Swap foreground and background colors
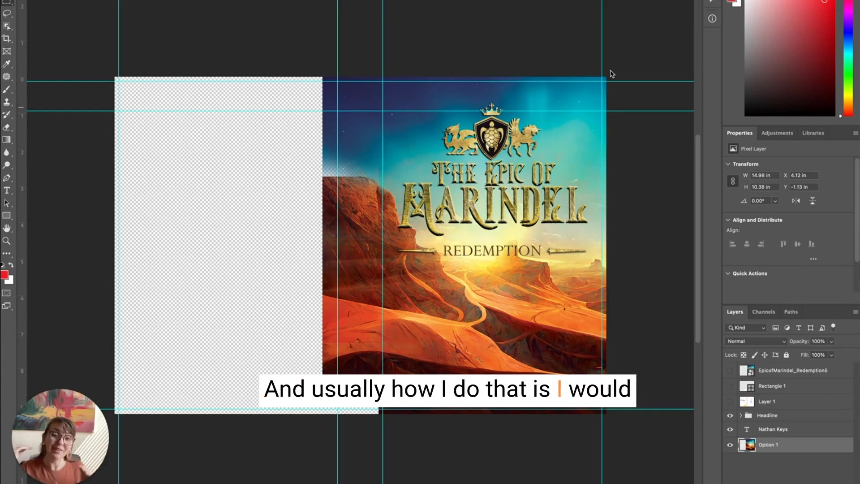Screen dimensions: 860x484 11,265
